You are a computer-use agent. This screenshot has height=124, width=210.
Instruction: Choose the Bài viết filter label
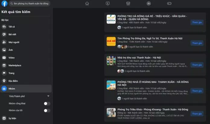[12, 35]
